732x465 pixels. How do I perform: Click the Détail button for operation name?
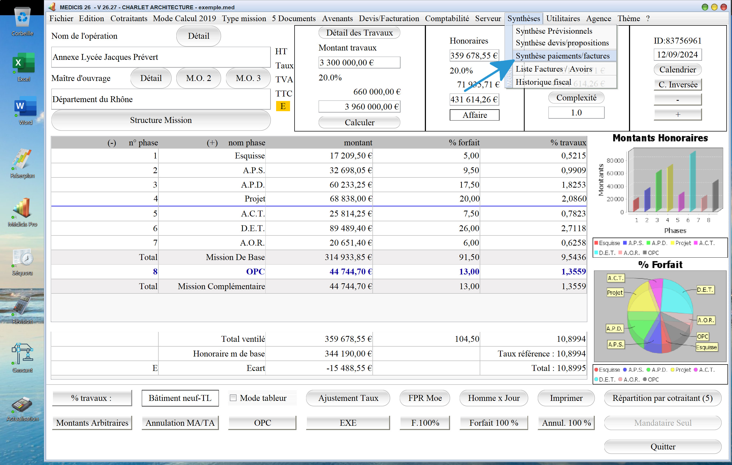pyautogui.click(x=197, y=36)
